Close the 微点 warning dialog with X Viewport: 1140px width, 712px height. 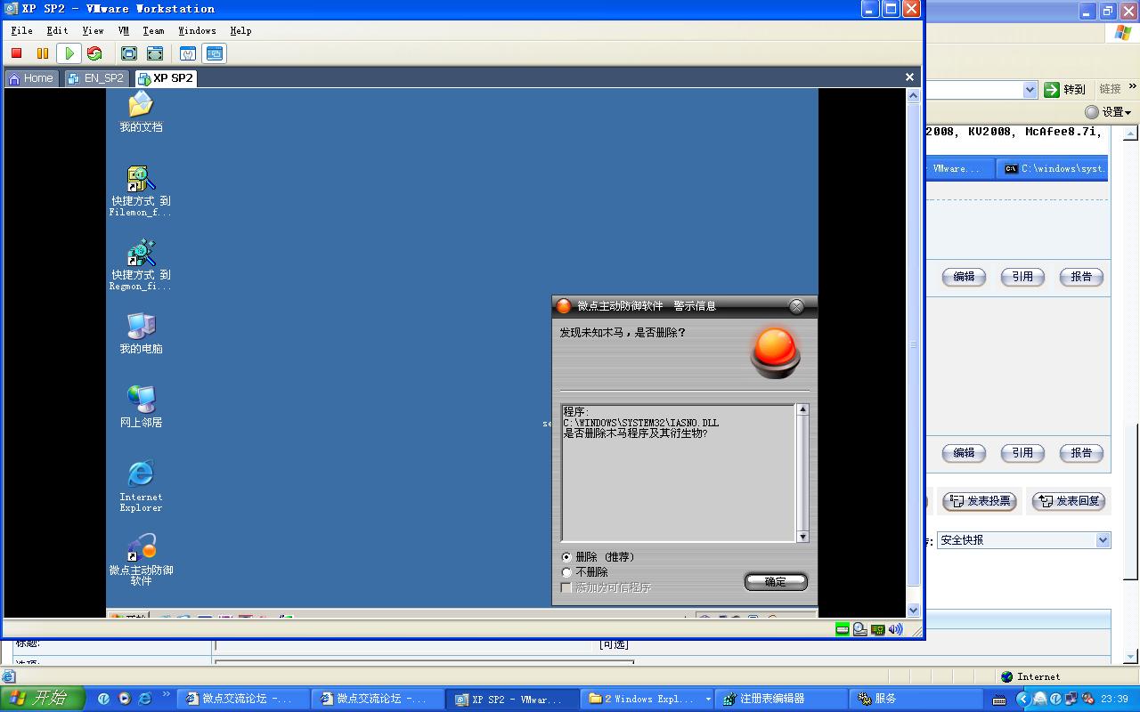(x=796, y=306)
